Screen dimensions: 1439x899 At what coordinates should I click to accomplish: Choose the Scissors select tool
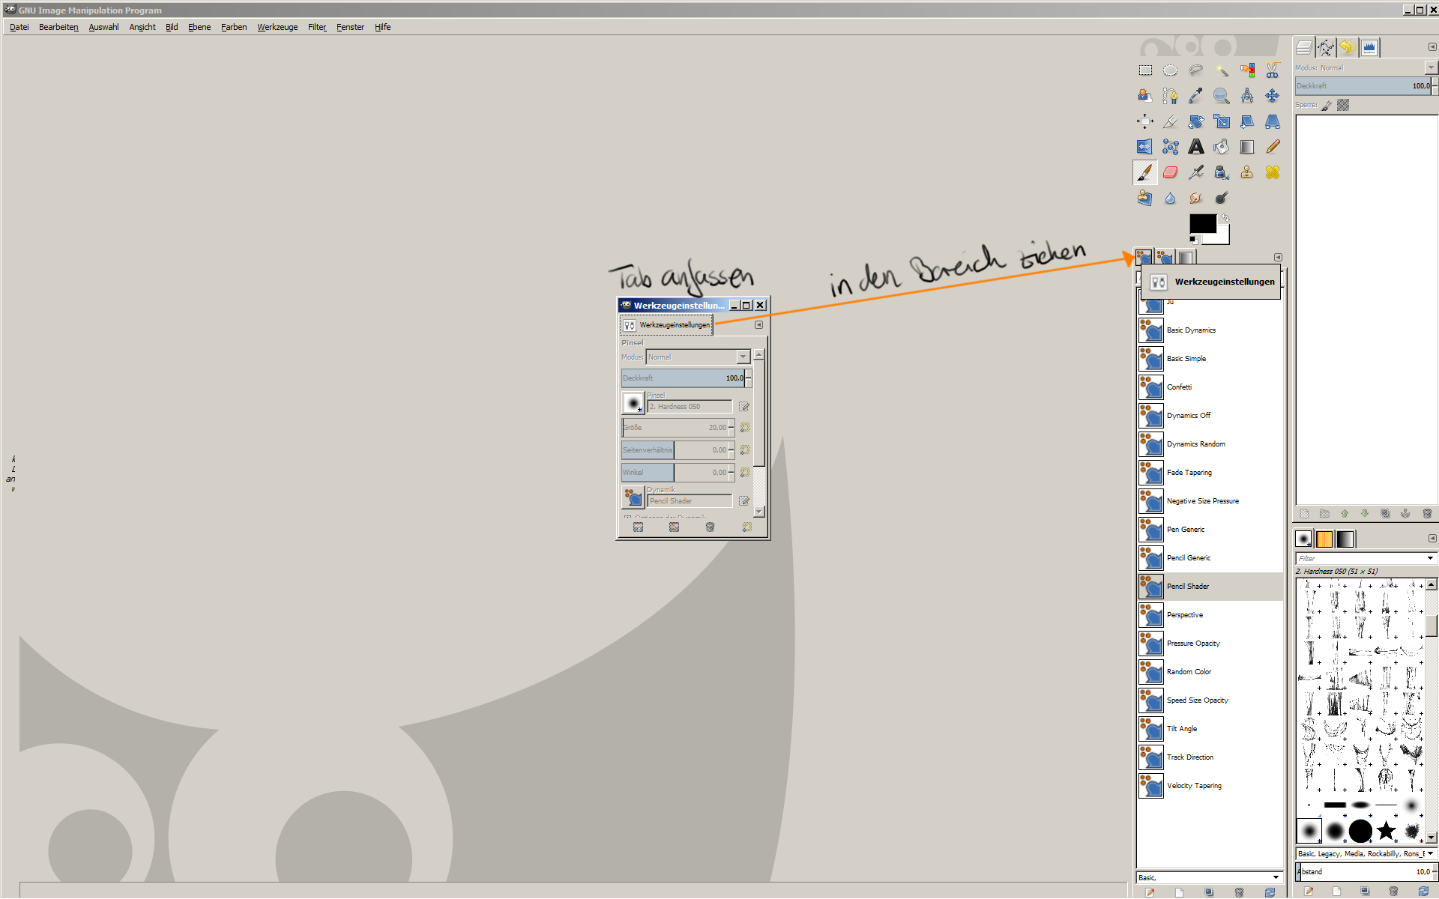coord(1272,70)
